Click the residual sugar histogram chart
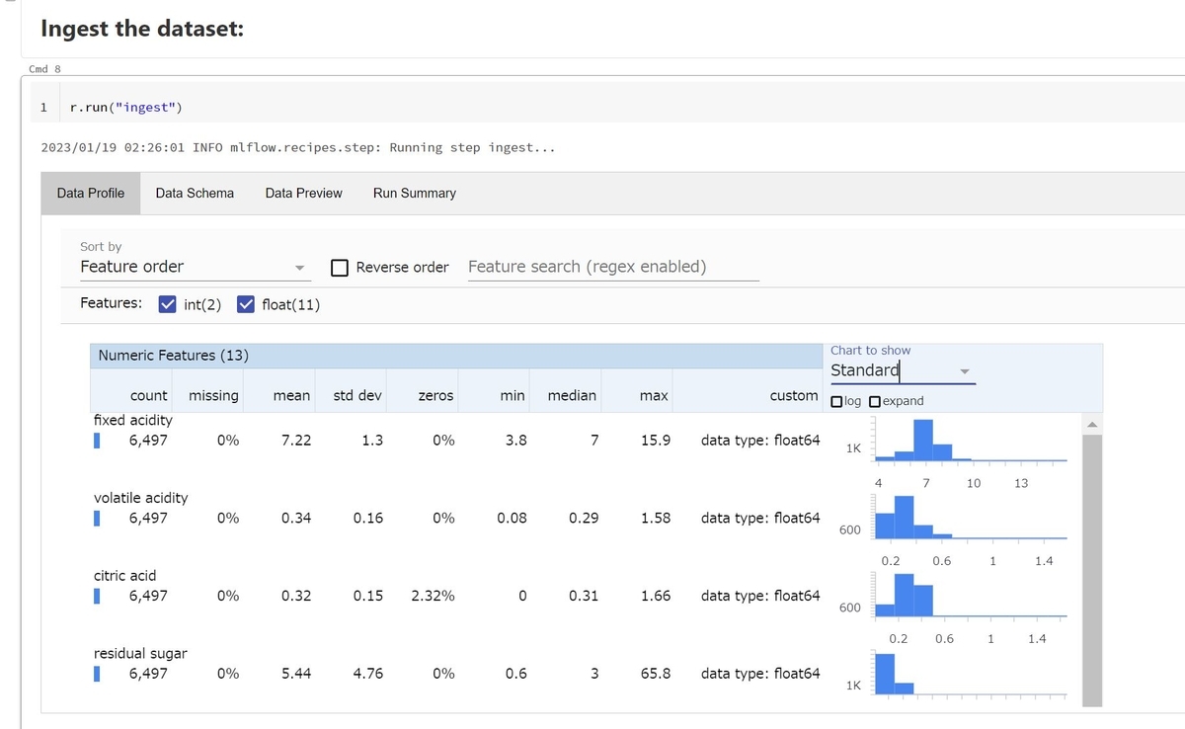This screenshot has height=729, width=1185. [970, 674]
